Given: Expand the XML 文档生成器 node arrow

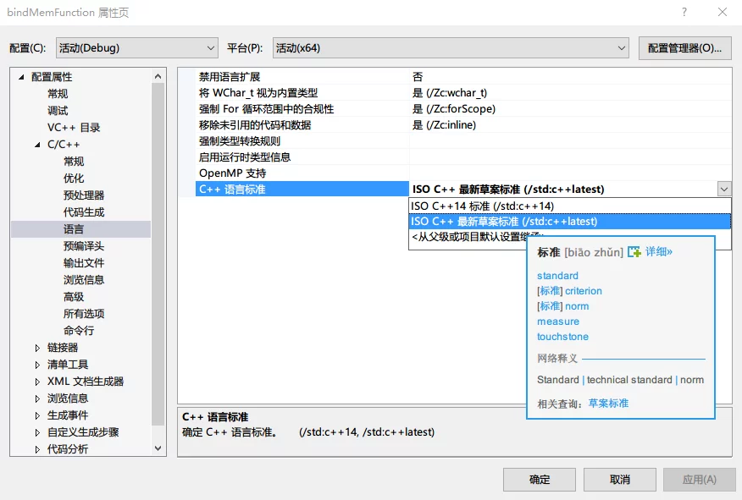Looking at the screenshot, I should [37, 382].
